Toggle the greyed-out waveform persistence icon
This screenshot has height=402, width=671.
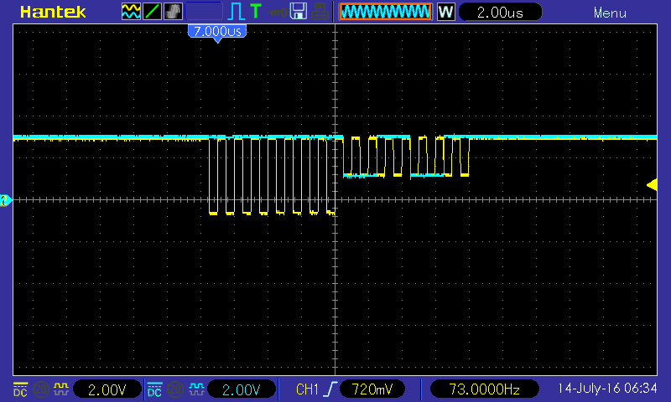(x=173, y=12)
